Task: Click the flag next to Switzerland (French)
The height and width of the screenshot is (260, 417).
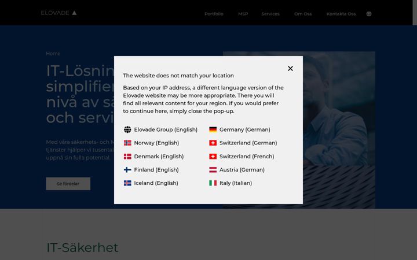Action: pos(213,156)
